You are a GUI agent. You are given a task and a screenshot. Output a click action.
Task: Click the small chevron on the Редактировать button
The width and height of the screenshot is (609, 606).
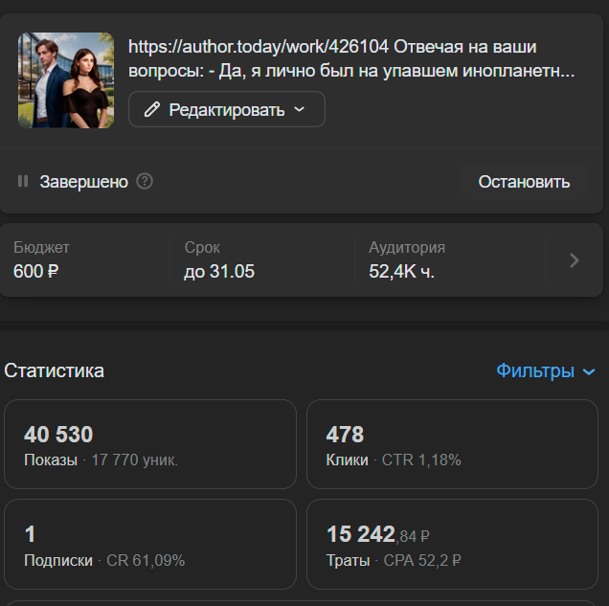pos(300,109)
